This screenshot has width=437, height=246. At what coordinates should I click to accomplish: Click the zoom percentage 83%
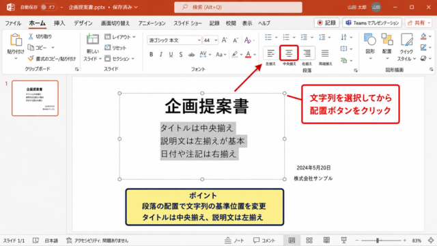pyautogui.click(x=417, y=241)
